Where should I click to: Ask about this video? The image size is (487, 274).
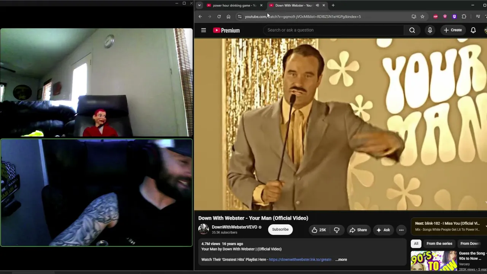click(383, 230)
